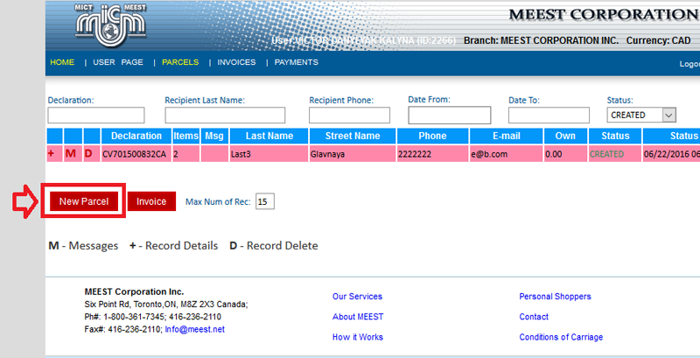The height and width of the screenshot is (358, 700).
Task: Open Info@meest.net email link
Action: point(194,329)
